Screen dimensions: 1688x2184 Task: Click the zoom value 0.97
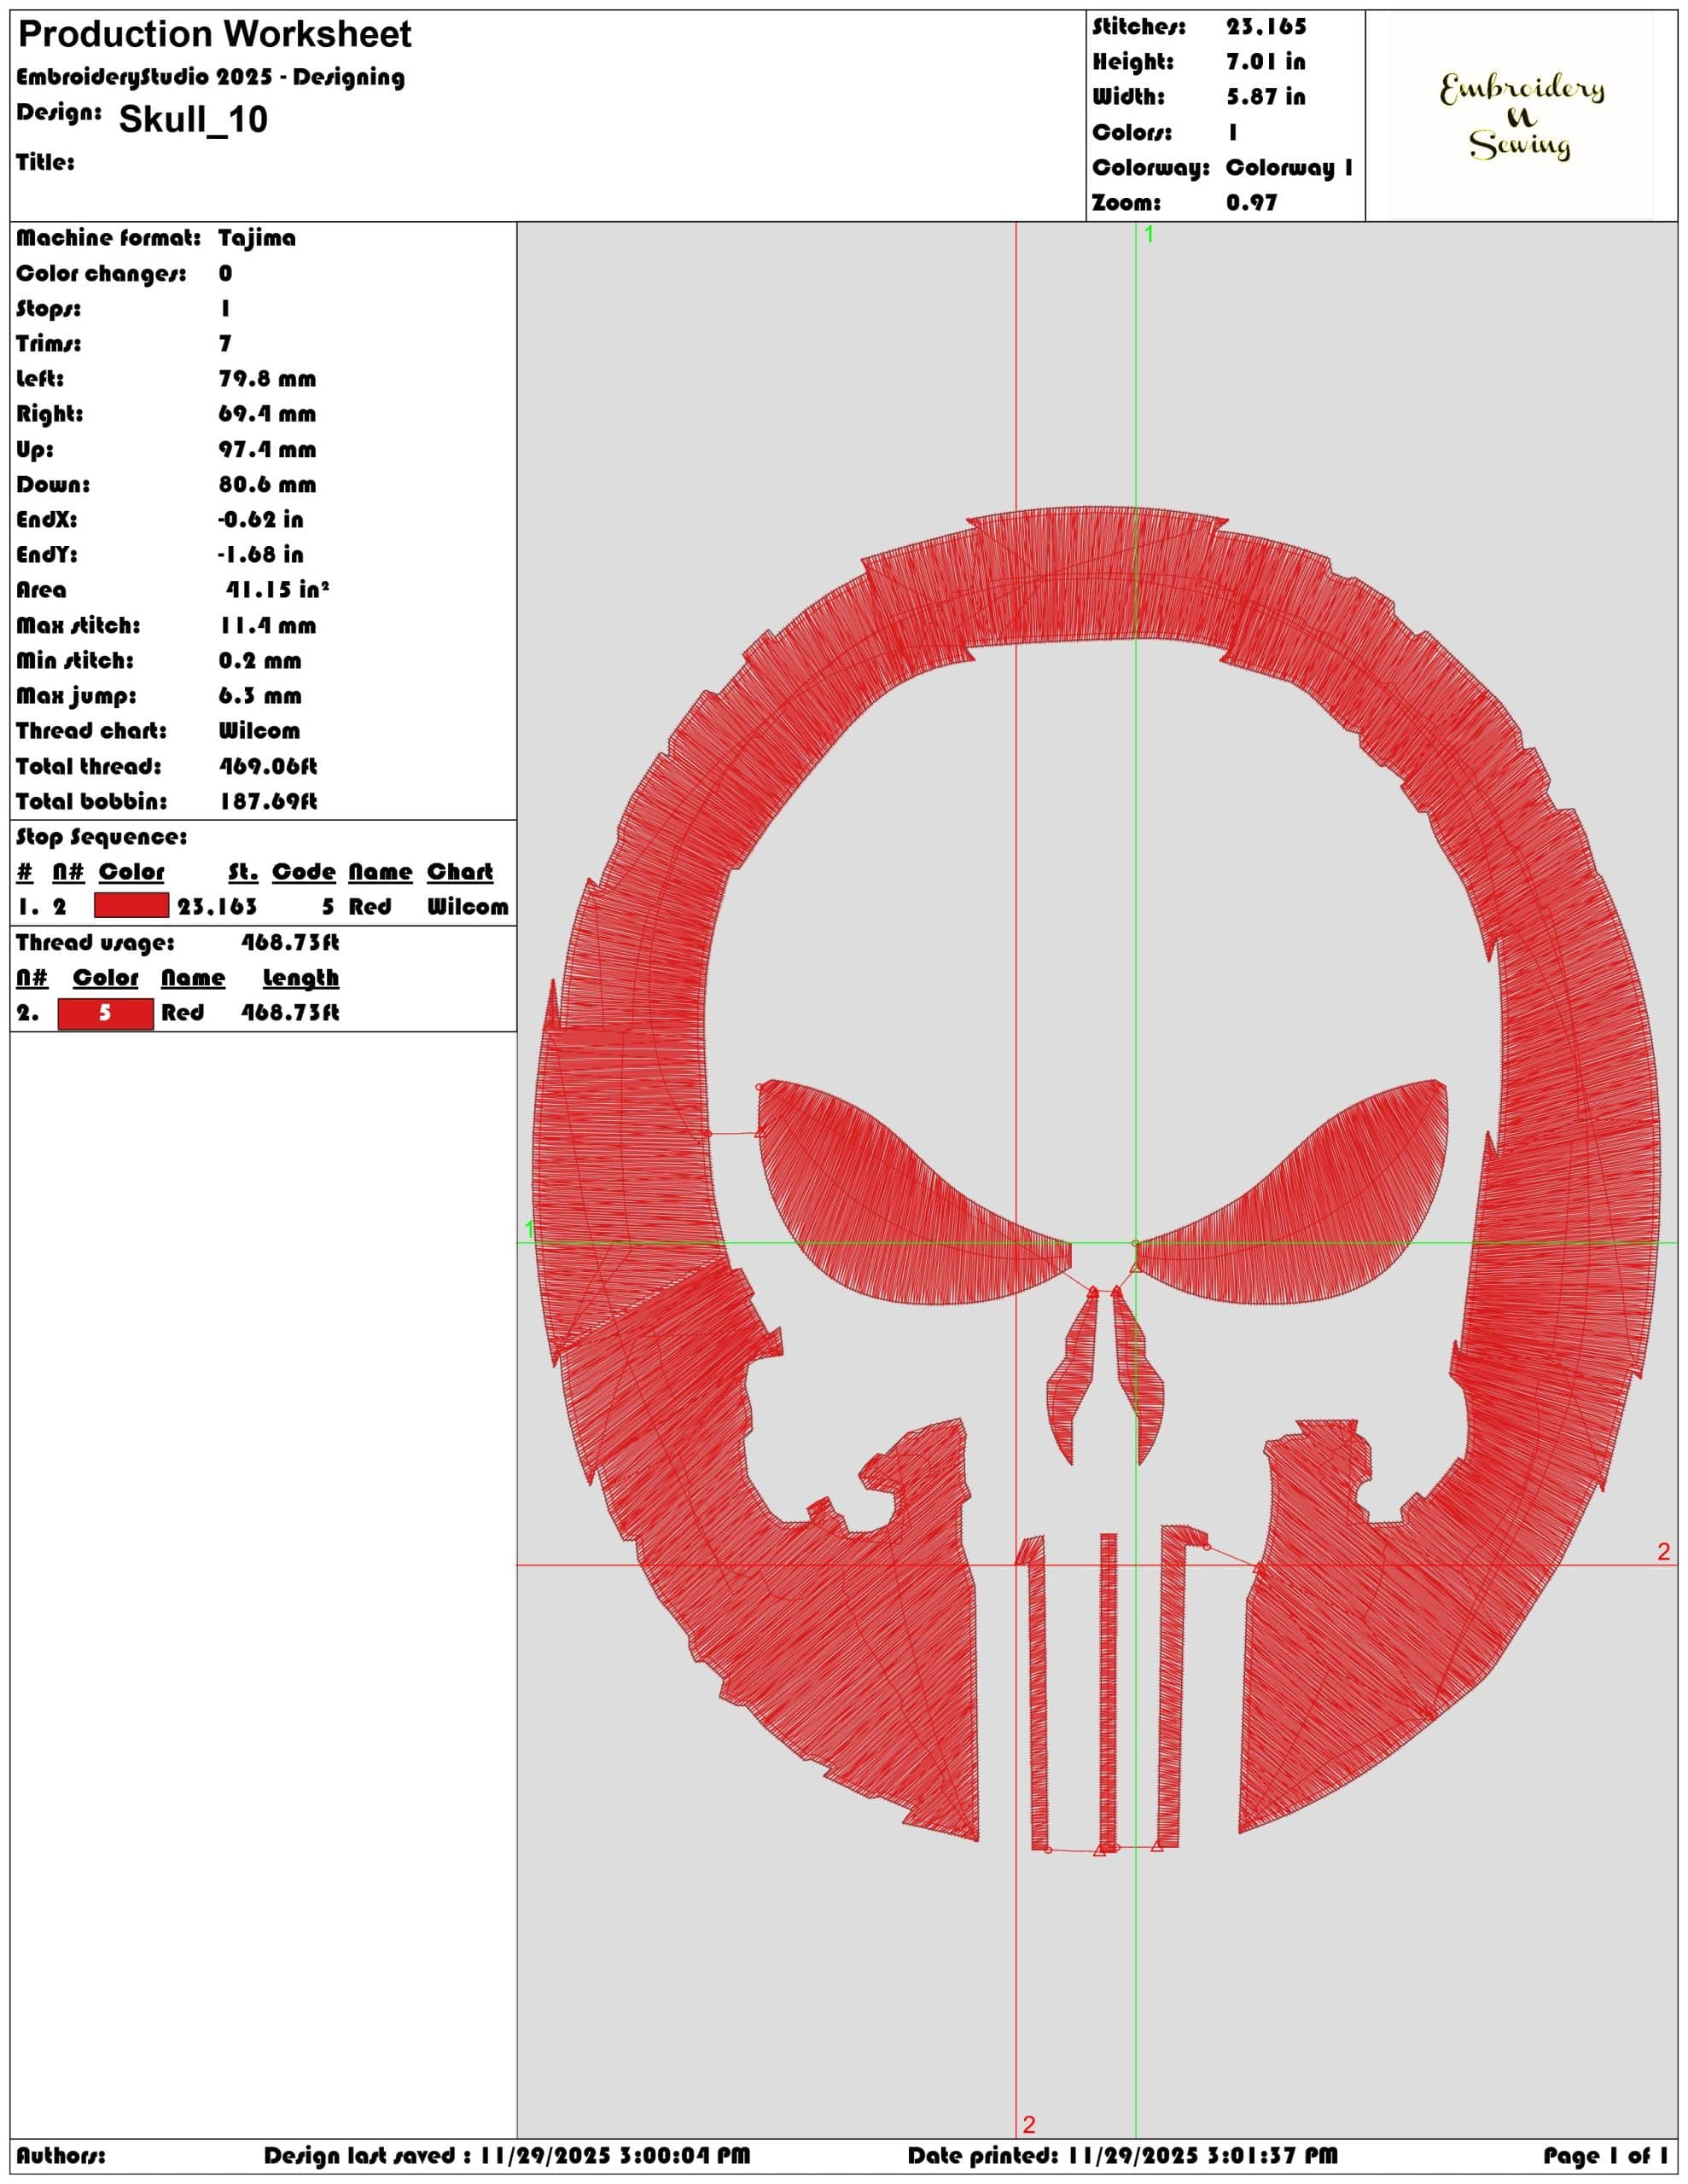pos(1252,202)
